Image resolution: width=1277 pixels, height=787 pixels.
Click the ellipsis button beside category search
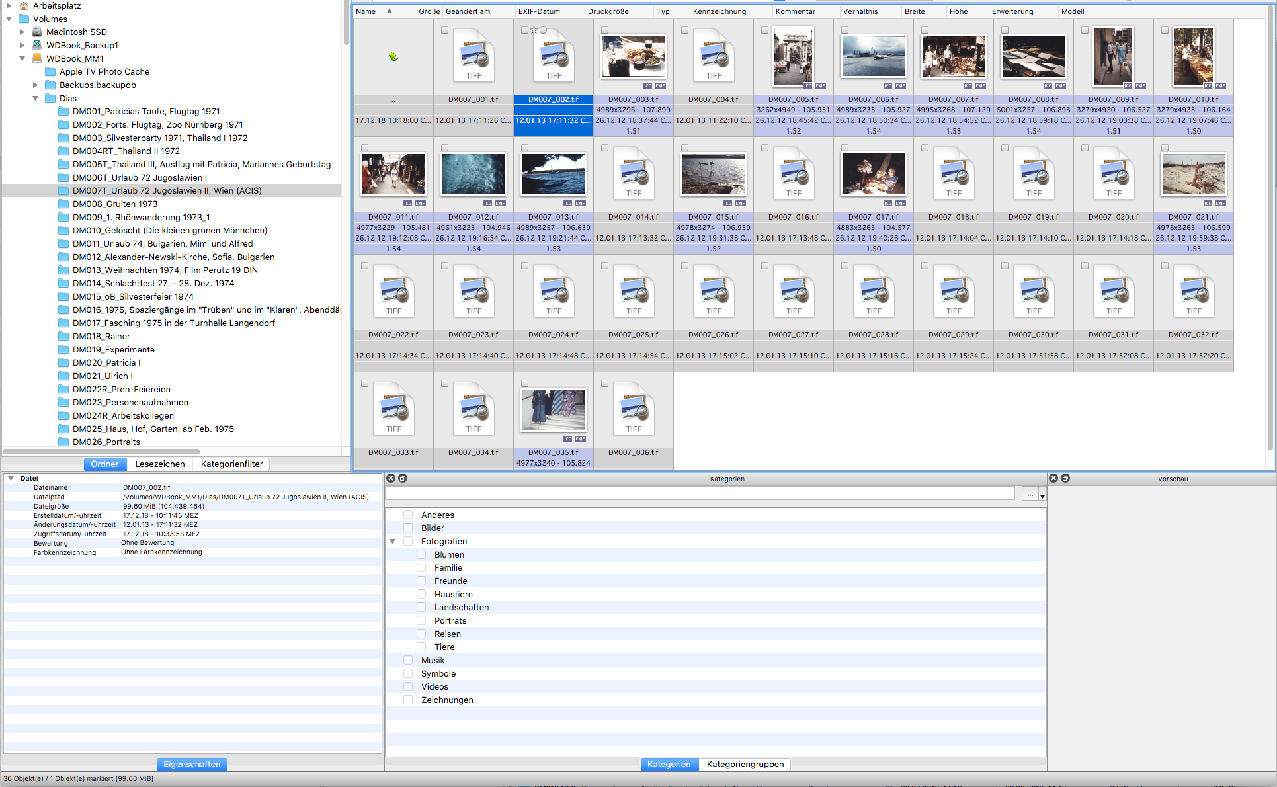click(x=1030, y=495)
